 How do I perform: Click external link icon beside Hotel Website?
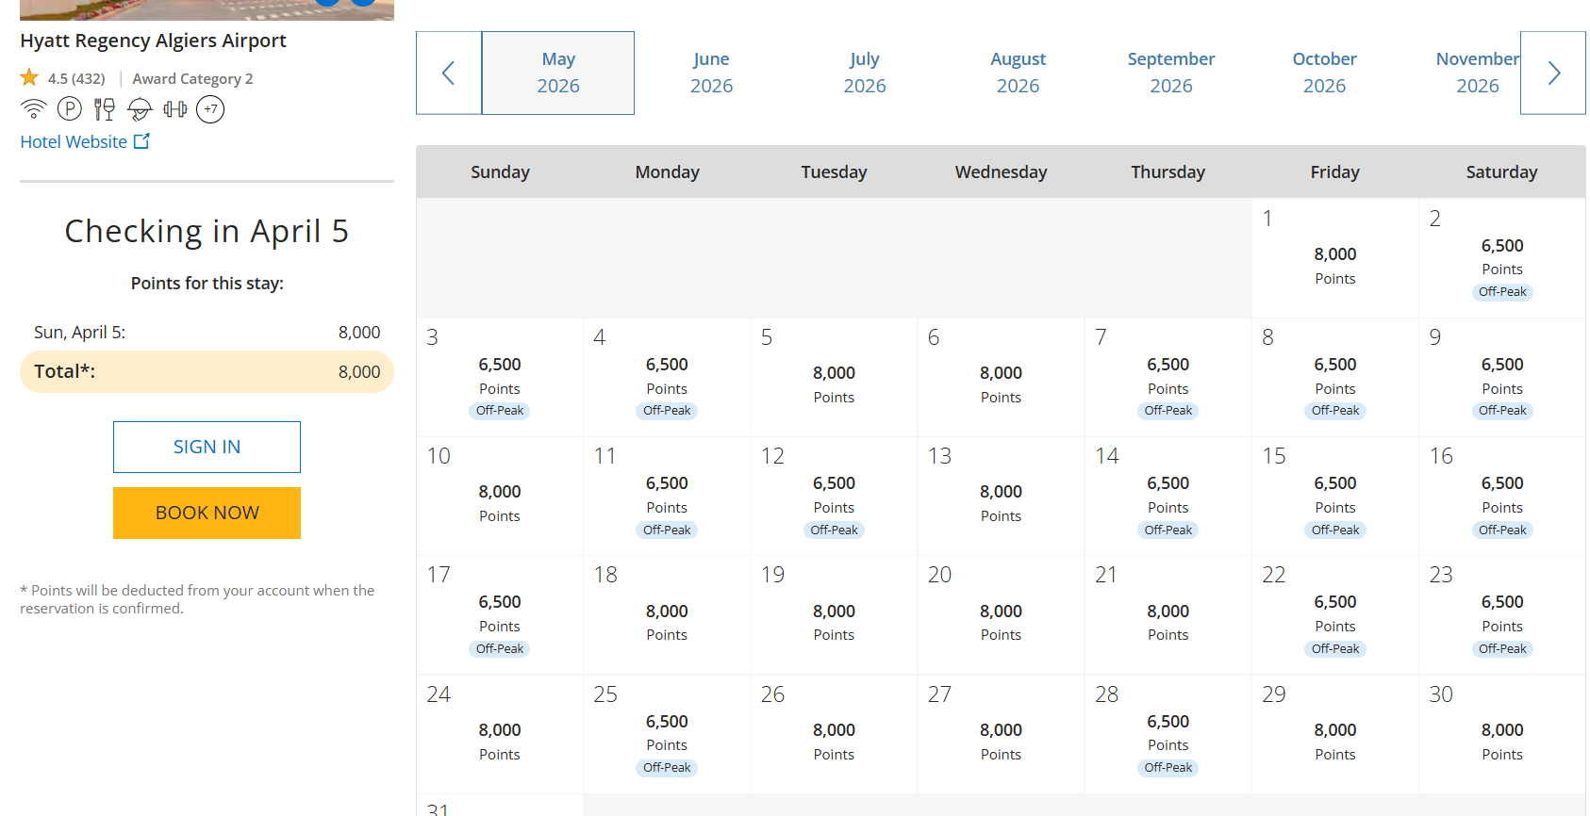pos(141,141)
